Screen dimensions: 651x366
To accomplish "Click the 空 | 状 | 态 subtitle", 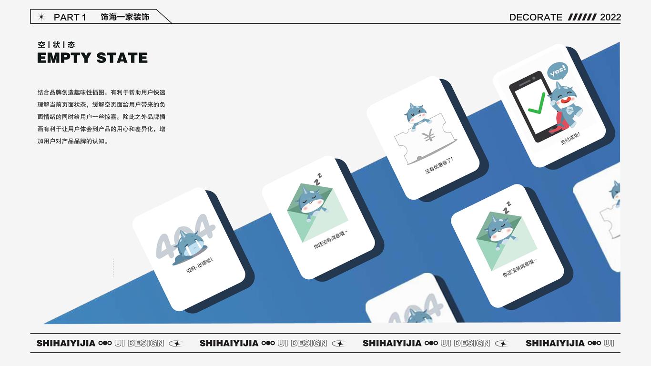I will tap(56, 45).
